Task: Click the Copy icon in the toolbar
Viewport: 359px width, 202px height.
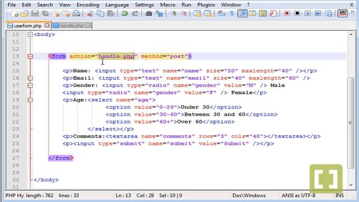Action: 100,13
